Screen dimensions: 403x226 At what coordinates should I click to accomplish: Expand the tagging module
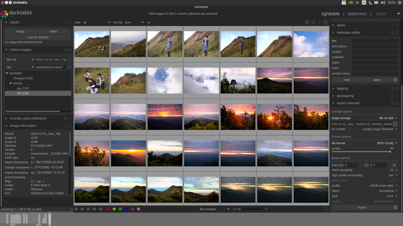(x=342, y=88)
